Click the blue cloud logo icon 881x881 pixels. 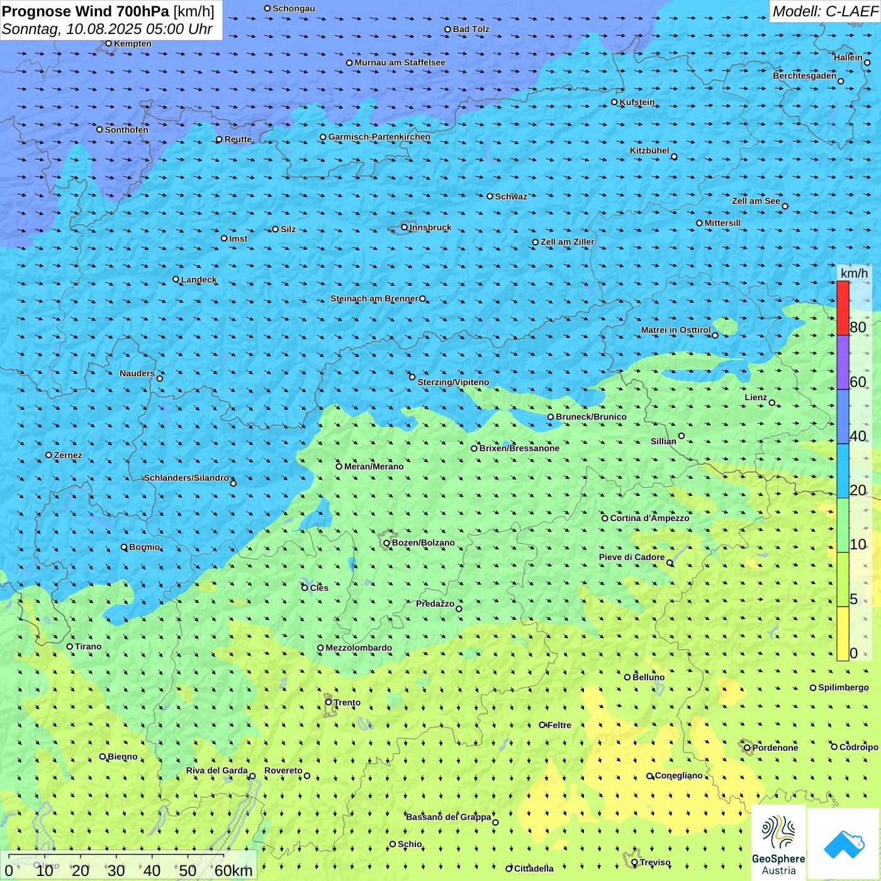coord(843,844)
